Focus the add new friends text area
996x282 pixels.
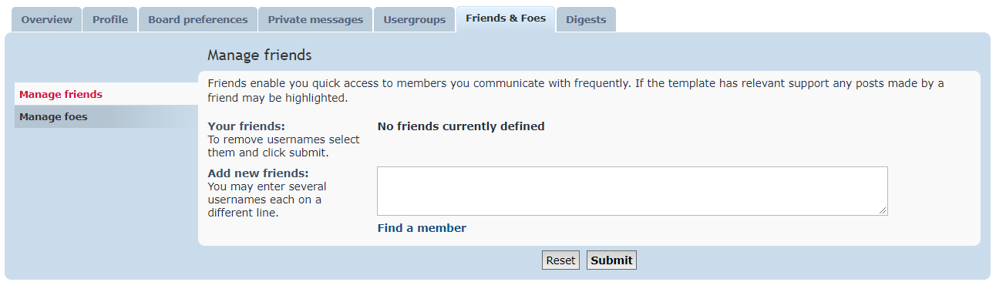click(632, 191)
